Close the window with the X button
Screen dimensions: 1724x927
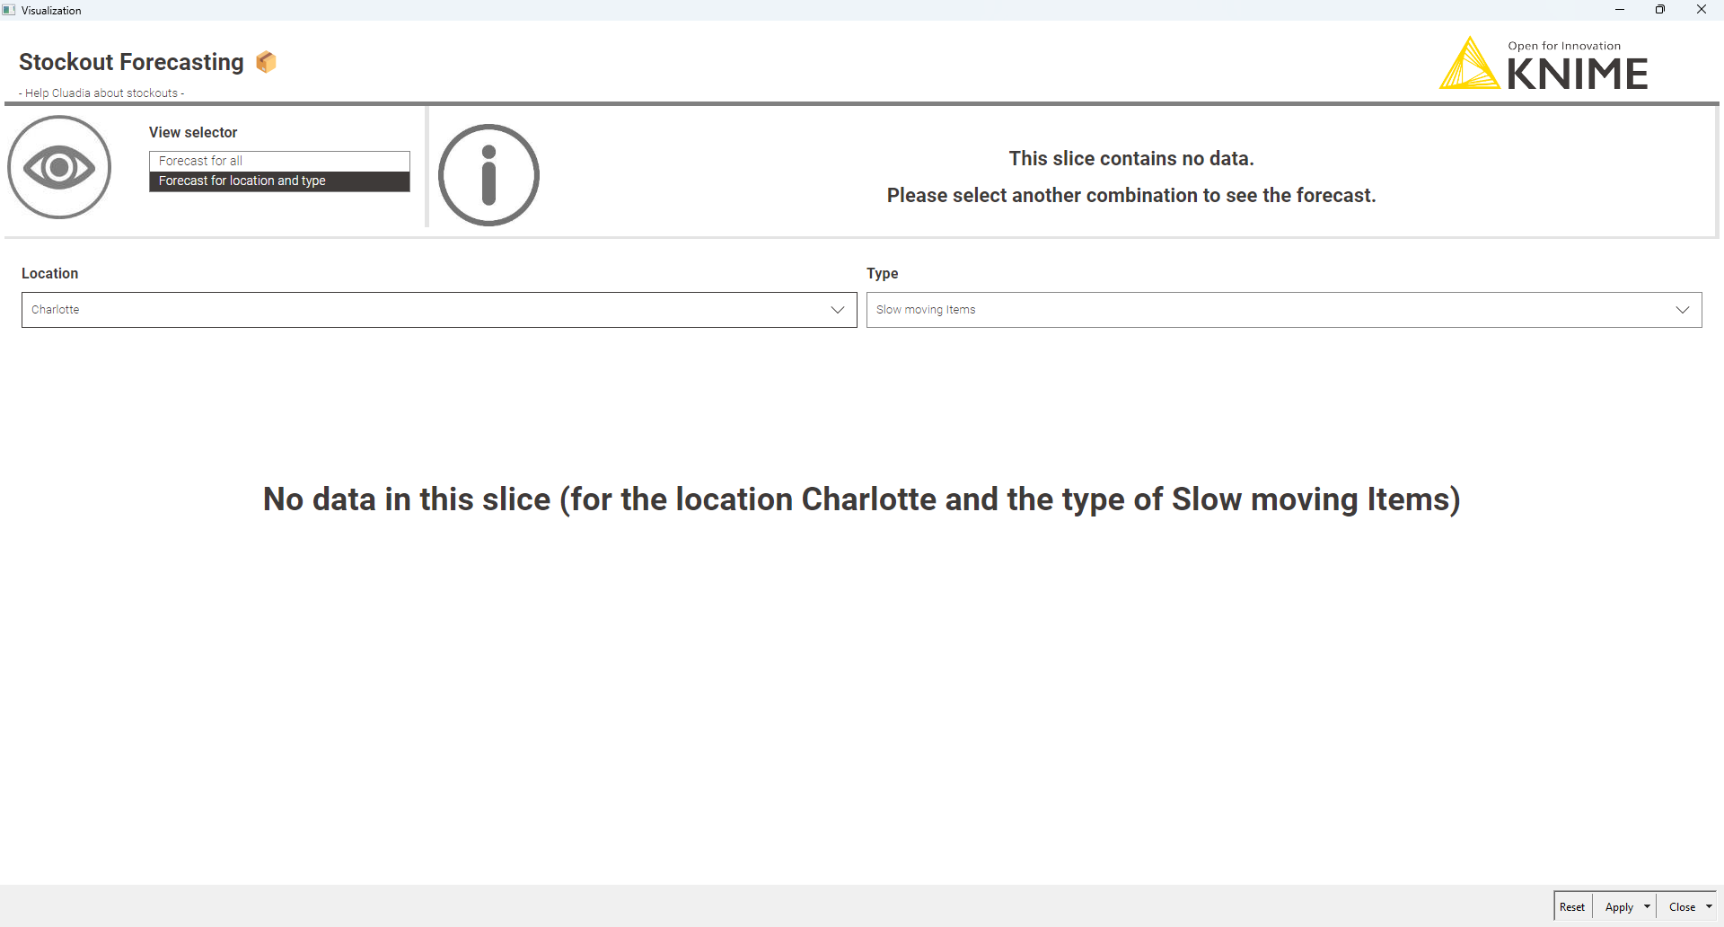coord(1701,10)
